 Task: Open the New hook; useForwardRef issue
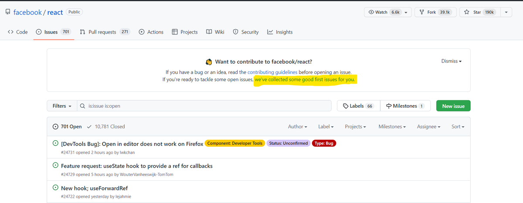(x=94, y=188)
